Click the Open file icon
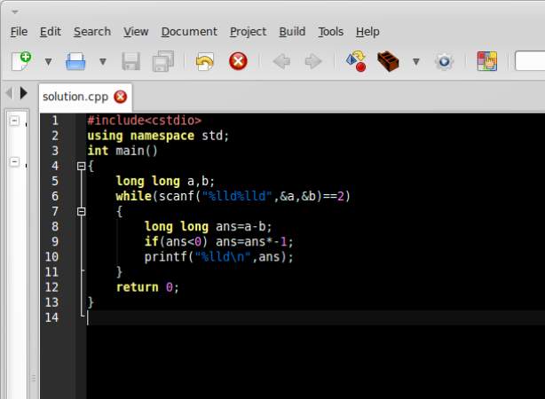The height and width of the screenshot is (399, 545). point(75,61)
